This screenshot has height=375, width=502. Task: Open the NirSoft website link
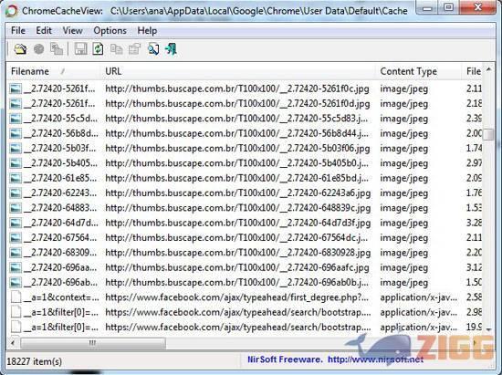pos(375,359)
